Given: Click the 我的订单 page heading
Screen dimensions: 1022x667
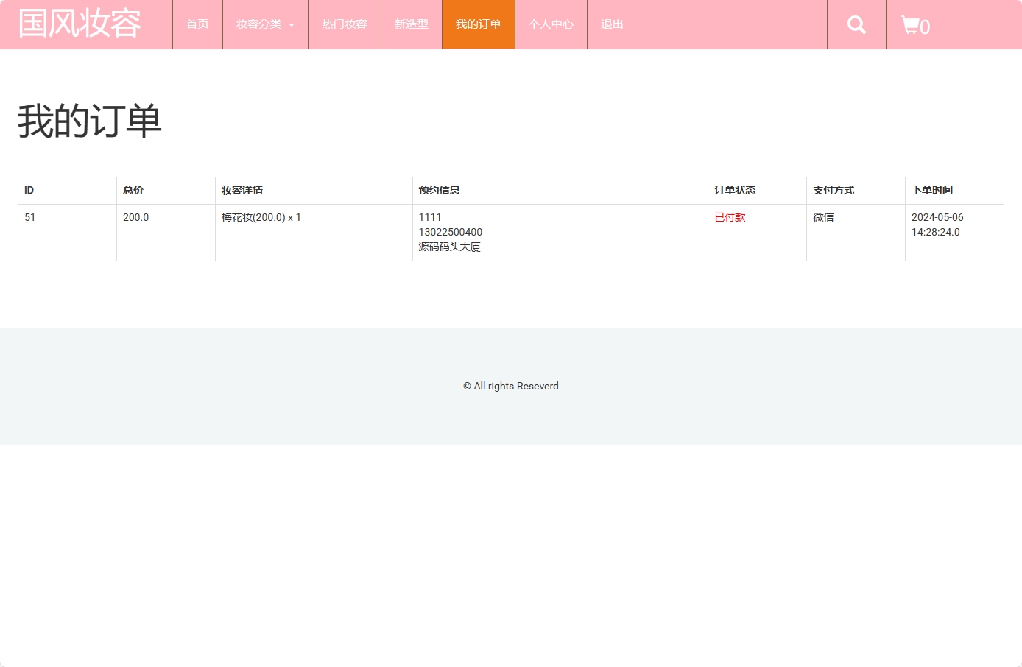Looking at the screenshot, I should pyautogui.click(x=90, y=121).
